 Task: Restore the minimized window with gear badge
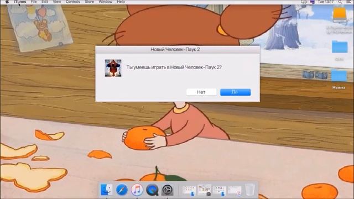pos(204,190)
